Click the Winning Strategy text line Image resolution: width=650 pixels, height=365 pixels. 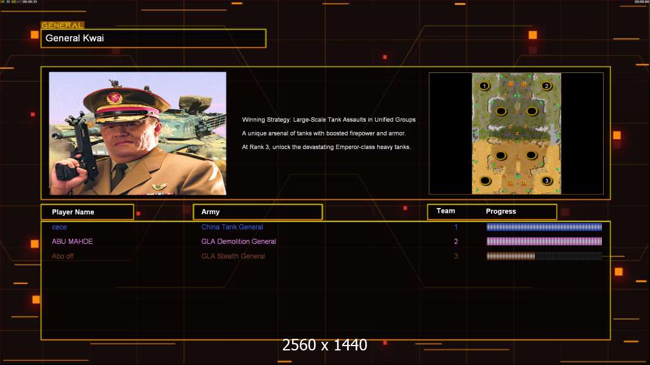click(329, 119)
